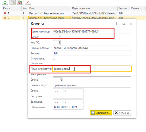Click the Версия column header
Screen dimensions: 146x132
pos(124,8)
